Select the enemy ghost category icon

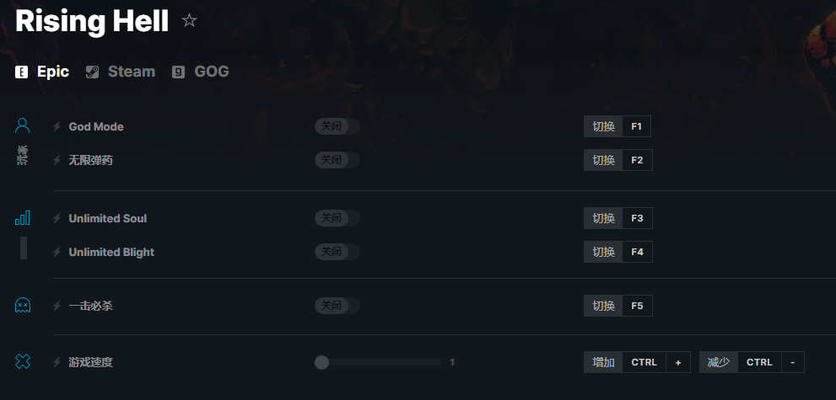pyautogui.click(x=23, y=306)
